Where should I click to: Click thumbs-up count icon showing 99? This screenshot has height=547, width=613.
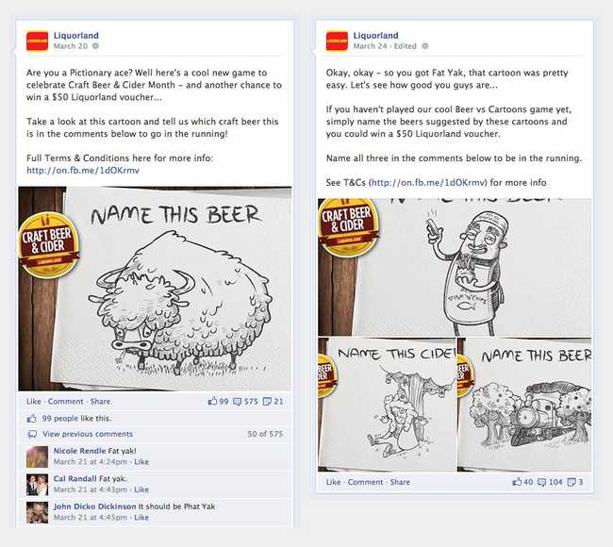(213, 401)
